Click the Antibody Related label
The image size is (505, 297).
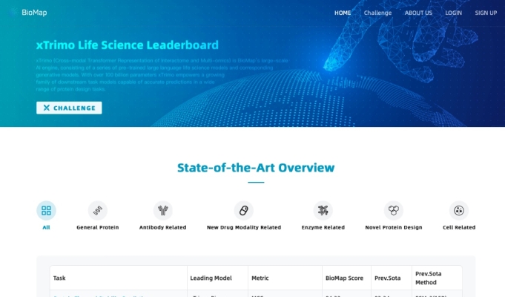[162, 227]
